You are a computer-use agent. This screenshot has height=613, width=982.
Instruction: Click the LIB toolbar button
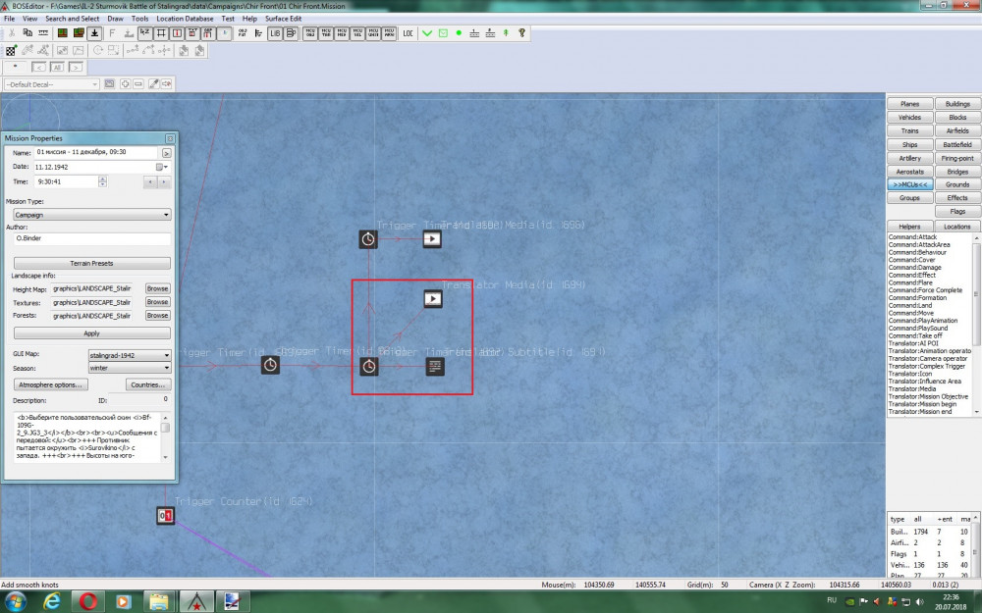pyautogui.click(x=274, y=33)
